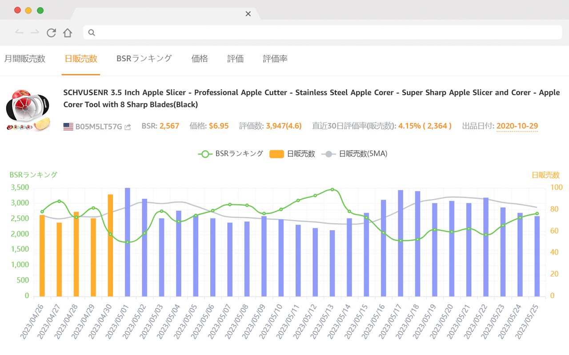Screen dimensions: 569x355
Task: Click the blue bar for 2023/05/17
Action: point(401,243)
